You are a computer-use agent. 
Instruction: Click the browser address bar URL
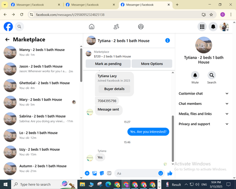click(x=70, y=15)
